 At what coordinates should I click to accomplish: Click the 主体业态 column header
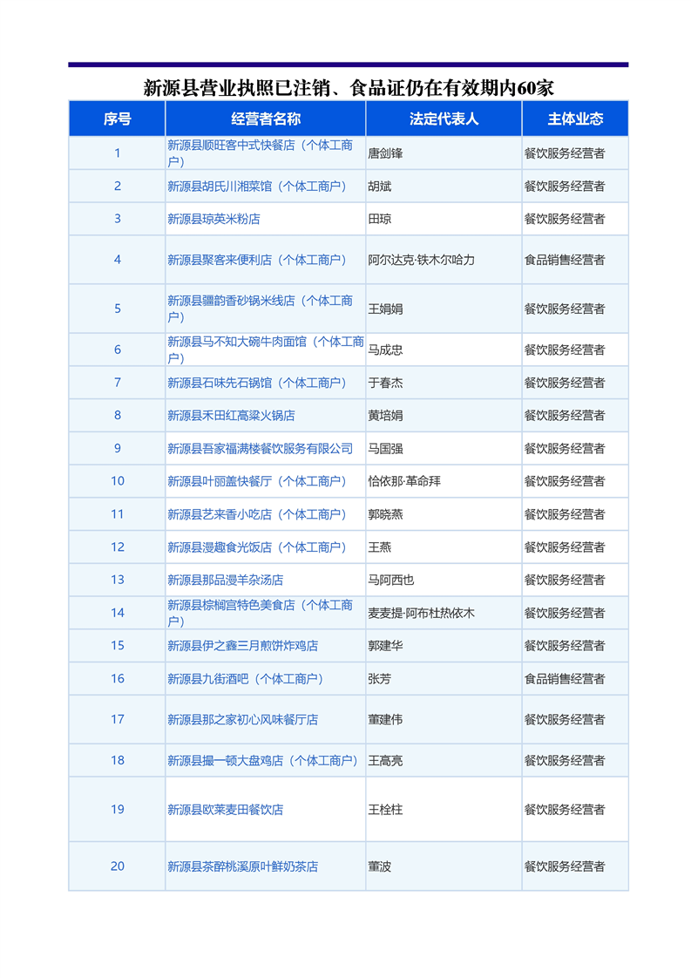click(574, 119)
